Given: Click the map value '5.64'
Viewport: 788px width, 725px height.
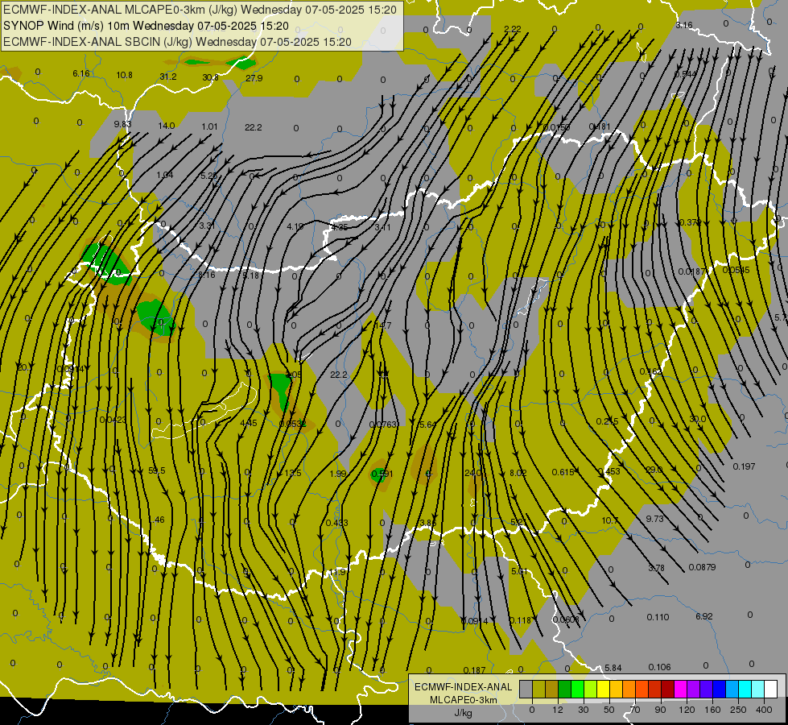Looking at the screenshot, I should (427, 425).
